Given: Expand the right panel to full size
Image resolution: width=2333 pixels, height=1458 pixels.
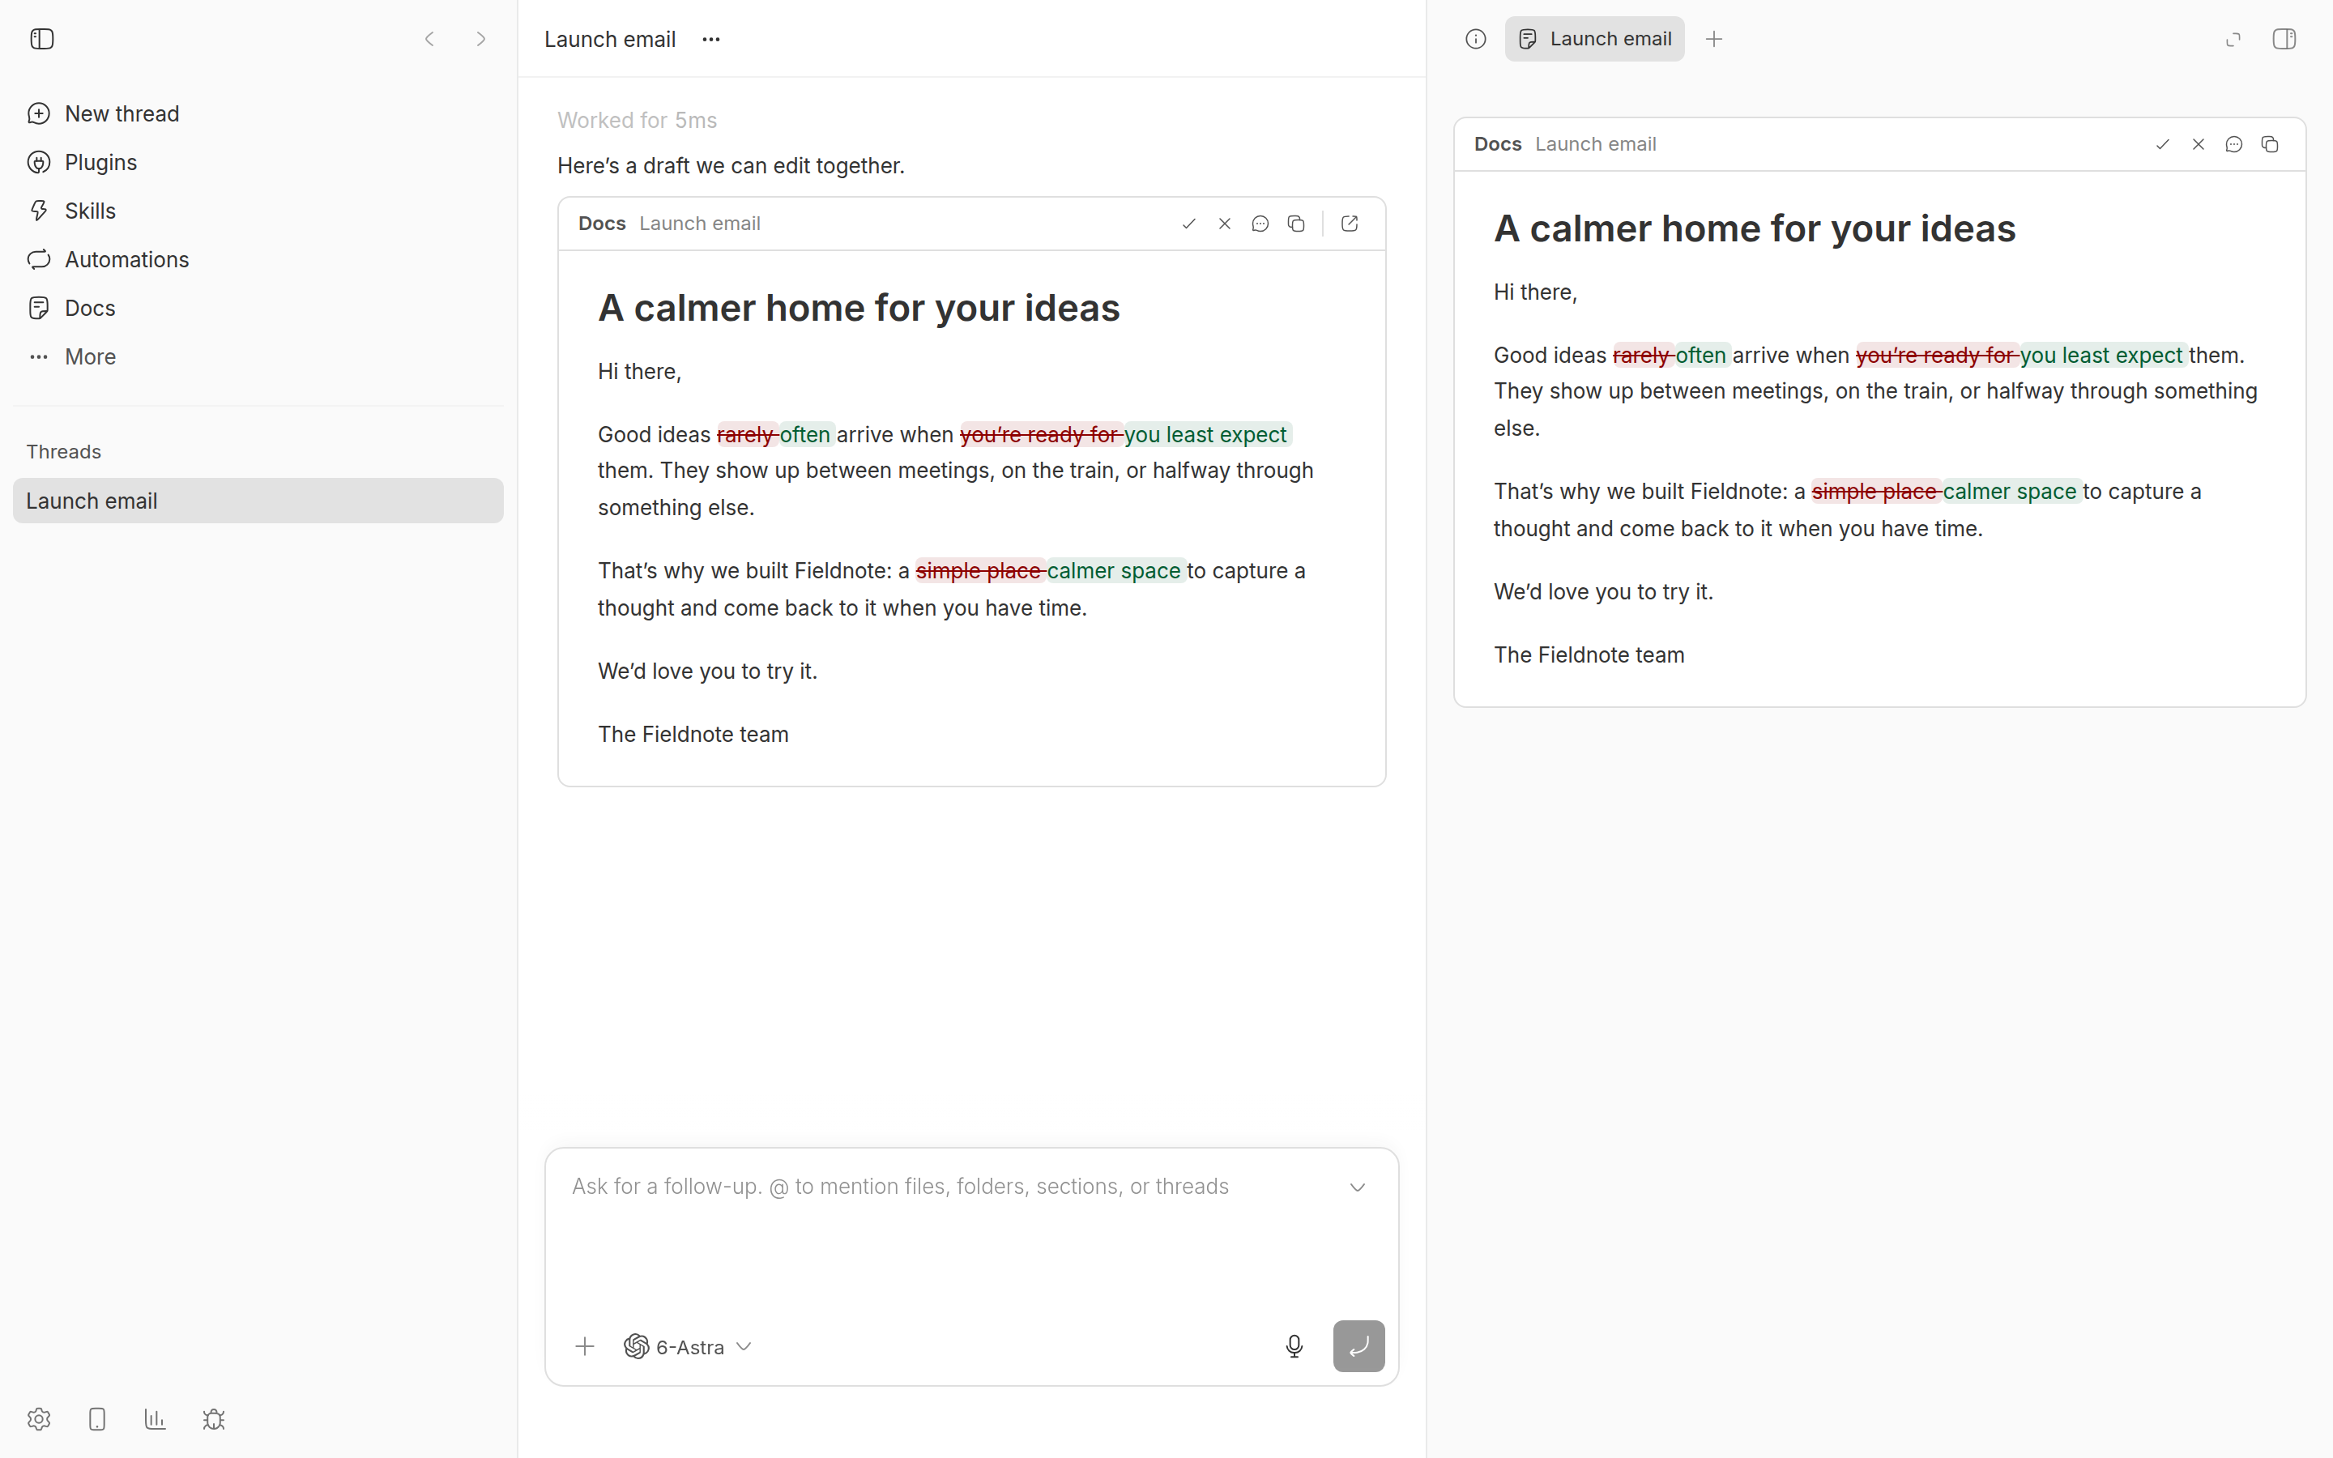Looking at the screenshot, I should pyautogui.click(x=2233, y=39).
